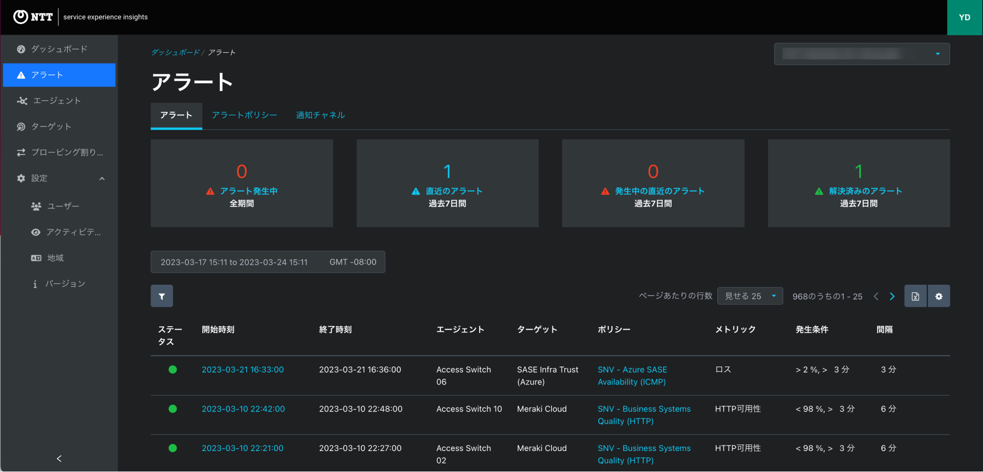Click the 解決済みのアラート card
The image size is (983, 472).
pos(859,183)
